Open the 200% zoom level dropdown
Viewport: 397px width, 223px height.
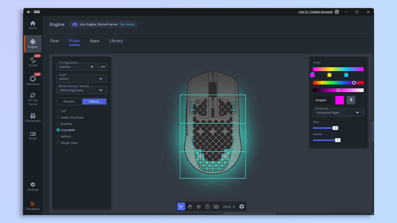[229, 207]
